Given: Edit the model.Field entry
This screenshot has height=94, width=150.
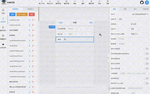Looking at the screenshot, I should (30, 46).
